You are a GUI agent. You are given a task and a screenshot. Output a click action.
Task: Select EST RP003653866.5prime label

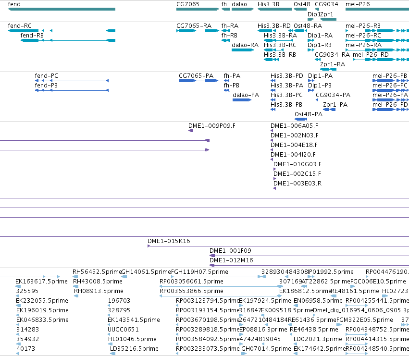point(191,291)
